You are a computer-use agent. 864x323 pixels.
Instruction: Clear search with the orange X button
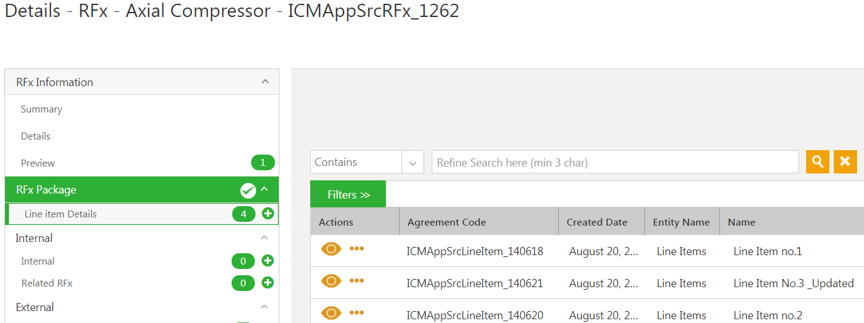pos(845,162)
